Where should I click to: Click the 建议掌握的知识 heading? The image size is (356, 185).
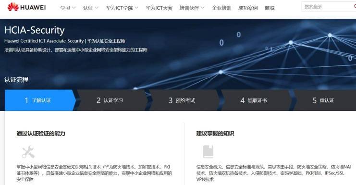(215, 133)
